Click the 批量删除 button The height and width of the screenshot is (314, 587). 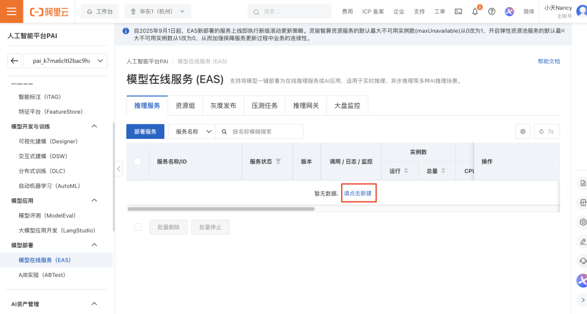click(168, 227)
